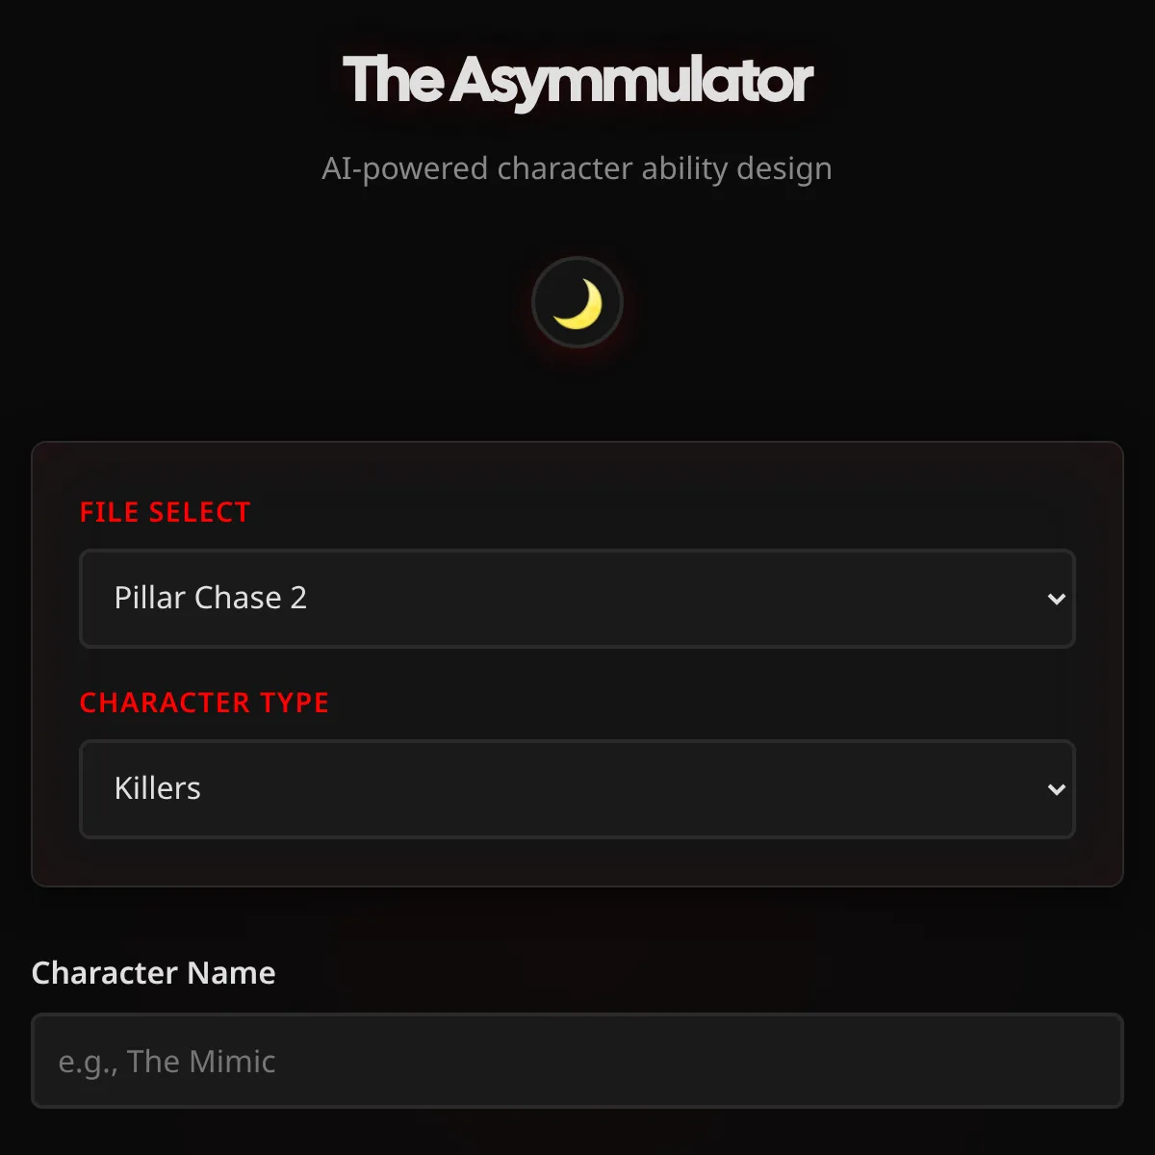Open the File Select dropdown
The width and height of the screenshot is (1155, 1155).
(x=577, y=599)
